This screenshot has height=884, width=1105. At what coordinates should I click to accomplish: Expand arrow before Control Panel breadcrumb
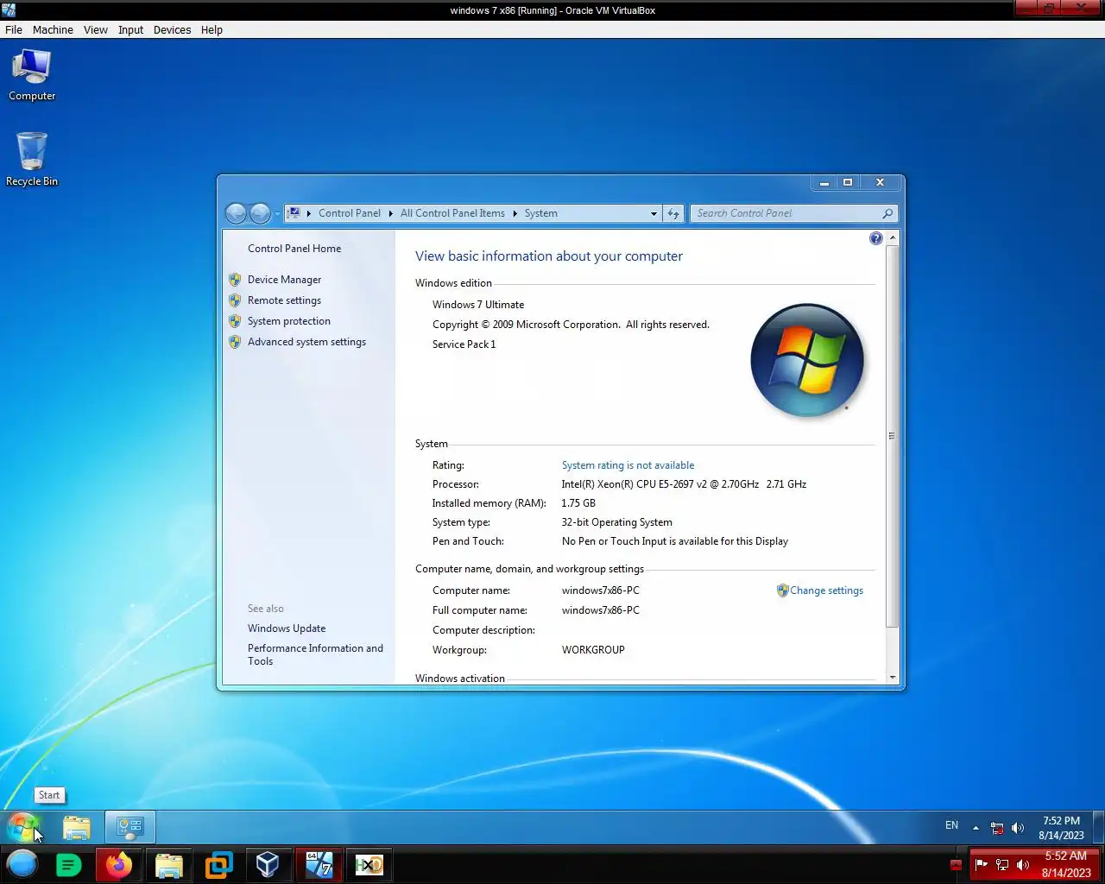coord(309,213)
